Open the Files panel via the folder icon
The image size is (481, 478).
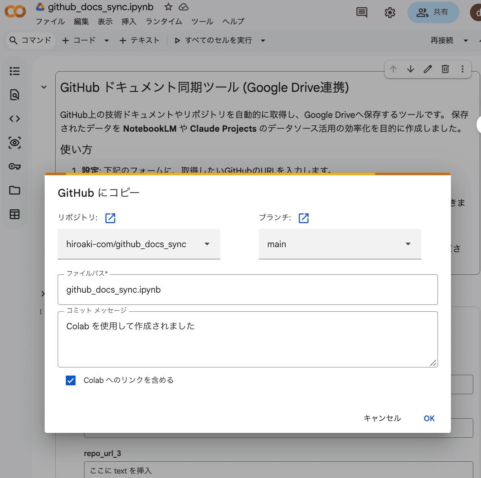click(15, 190)
